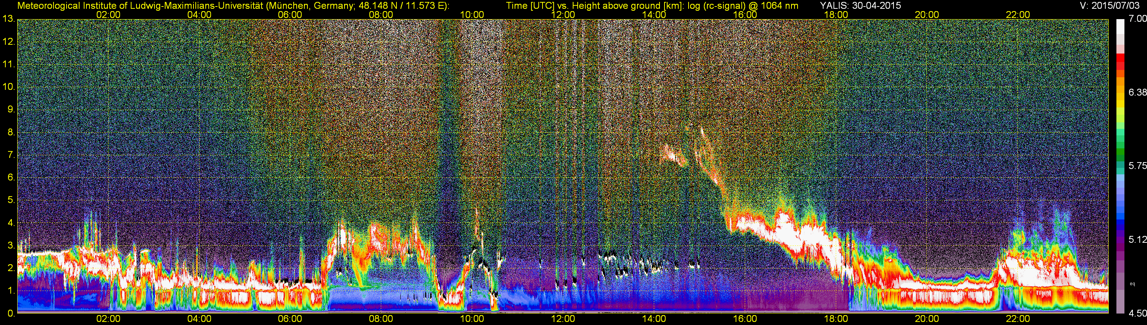The height and width of the screenshot is (325, 1147).
Task: Click the 18:00 label on the top time axis
Action: coord(836,15)
